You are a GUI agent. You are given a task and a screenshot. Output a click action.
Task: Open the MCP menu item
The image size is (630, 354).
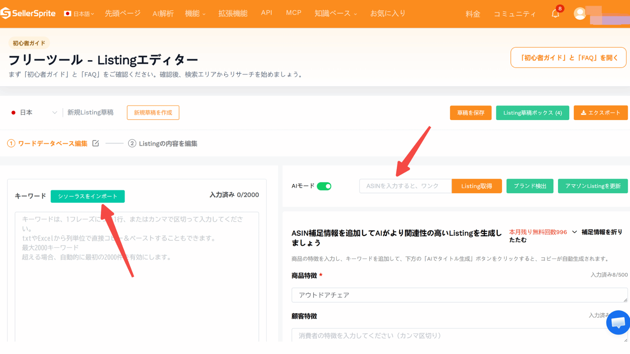pyautogui.click(x=294, y=13)
